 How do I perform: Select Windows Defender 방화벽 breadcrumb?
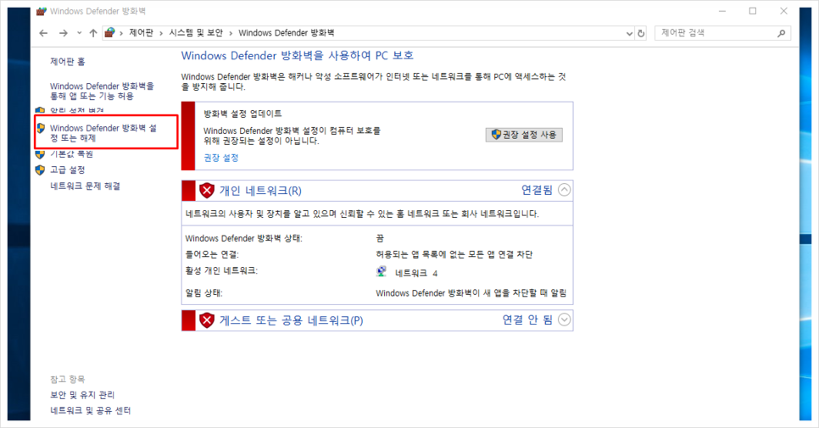[x=287, y=33]
